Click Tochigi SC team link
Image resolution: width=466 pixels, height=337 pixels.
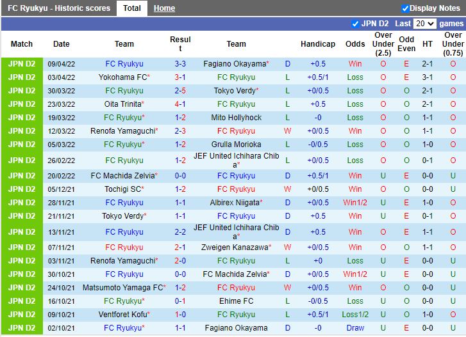click(x=122, y=189)
